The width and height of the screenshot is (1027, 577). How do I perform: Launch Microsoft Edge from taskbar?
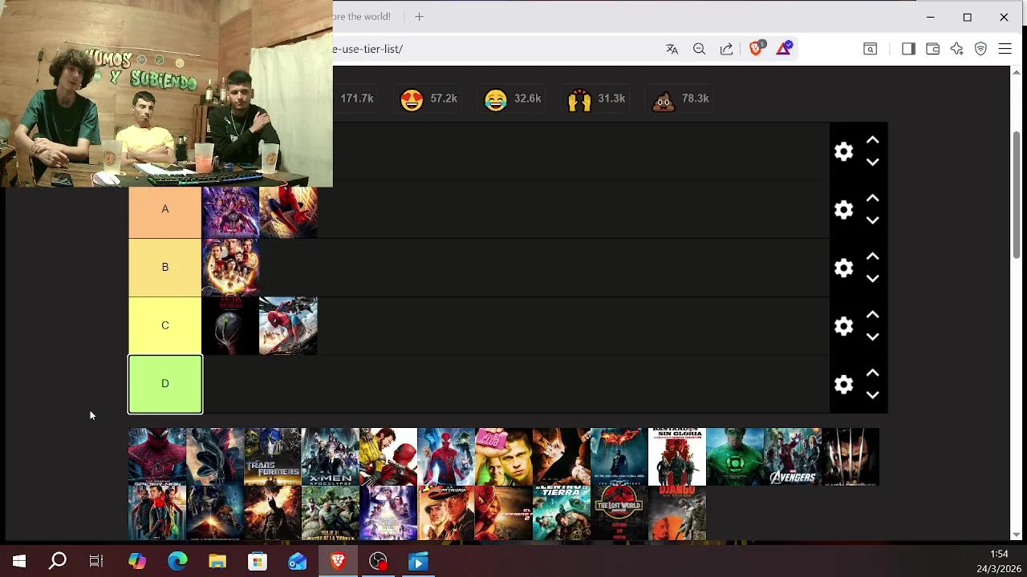[177, 562]
